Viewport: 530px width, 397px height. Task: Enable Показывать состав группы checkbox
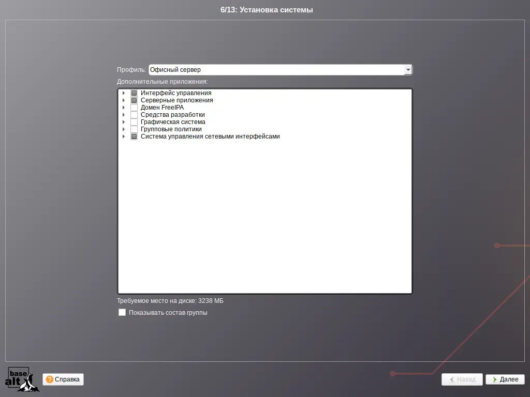coord(122,312)
